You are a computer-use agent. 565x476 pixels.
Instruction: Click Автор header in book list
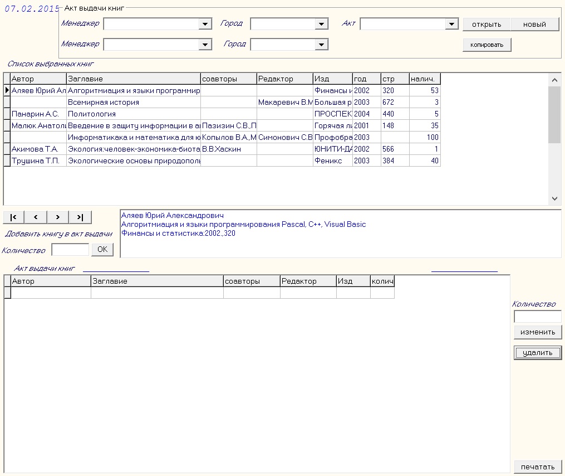38,79
